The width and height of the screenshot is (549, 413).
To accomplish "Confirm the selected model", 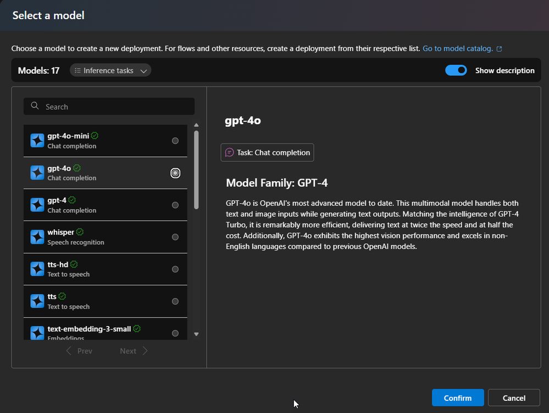I will (458, 398).
